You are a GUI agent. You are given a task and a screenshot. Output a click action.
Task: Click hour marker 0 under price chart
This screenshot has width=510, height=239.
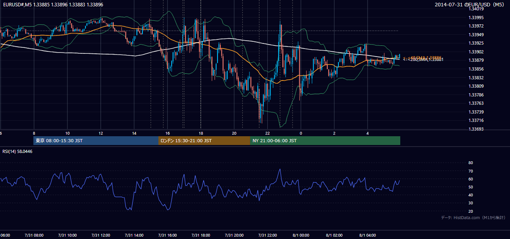click(301, 133)
